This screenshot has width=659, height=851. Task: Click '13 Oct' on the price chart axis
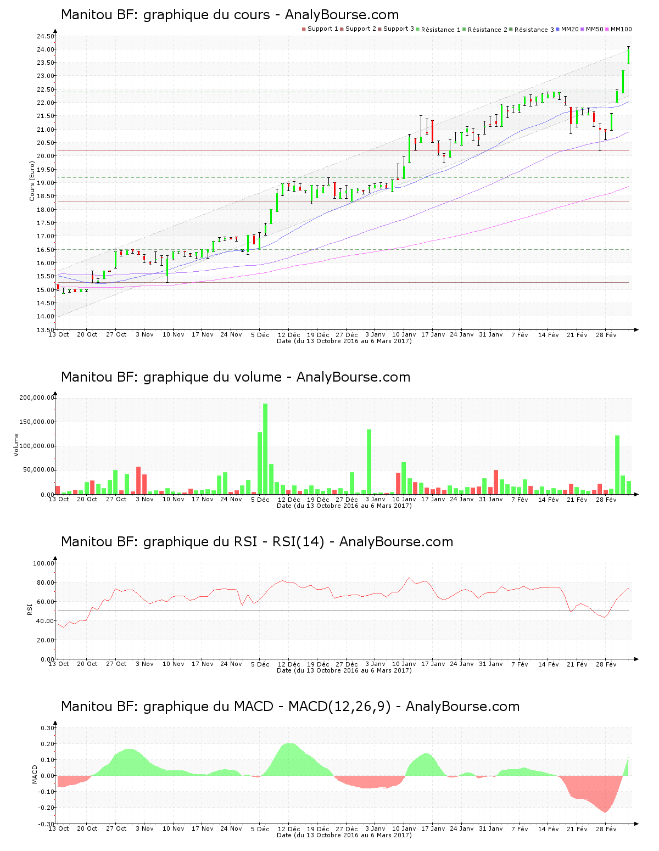pyautogui.click(x=59, y=334)
